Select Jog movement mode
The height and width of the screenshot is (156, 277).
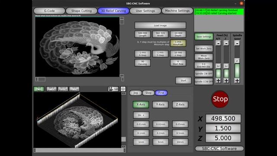tap(135, 93)
